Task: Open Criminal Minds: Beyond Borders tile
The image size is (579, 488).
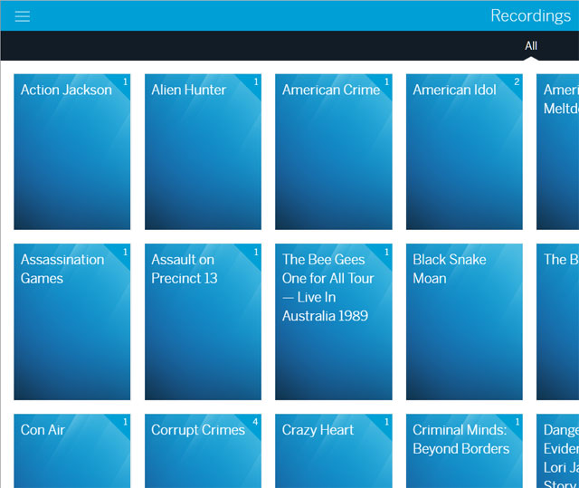Action: [x=464, y=451]
